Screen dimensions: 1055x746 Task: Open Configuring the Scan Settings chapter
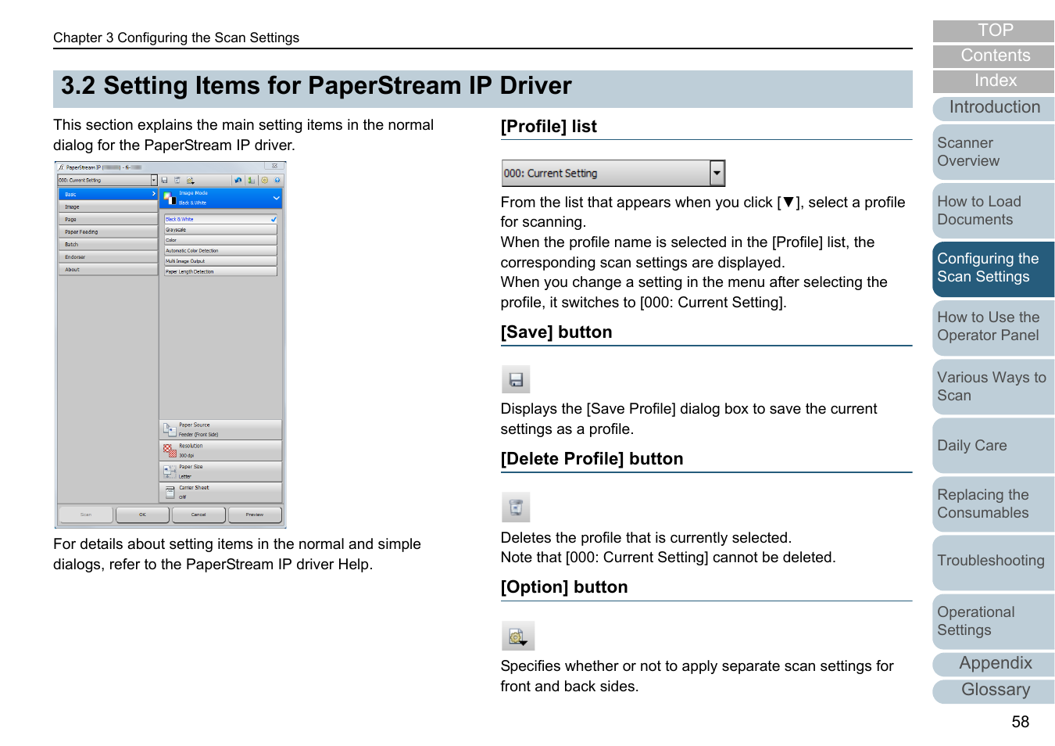pos(994,268)
